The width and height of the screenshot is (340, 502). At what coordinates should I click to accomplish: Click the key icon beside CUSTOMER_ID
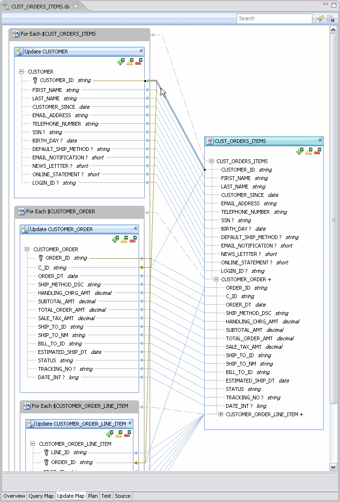pos(35,80)
